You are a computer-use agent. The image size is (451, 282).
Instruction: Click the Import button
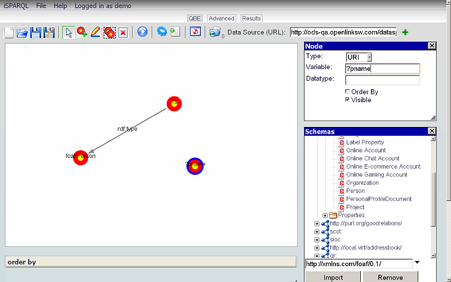point(333,277)
